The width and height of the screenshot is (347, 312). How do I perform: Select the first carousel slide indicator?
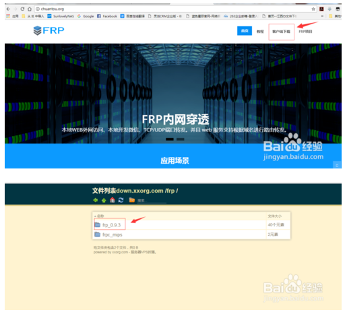(x=170, y=139)
